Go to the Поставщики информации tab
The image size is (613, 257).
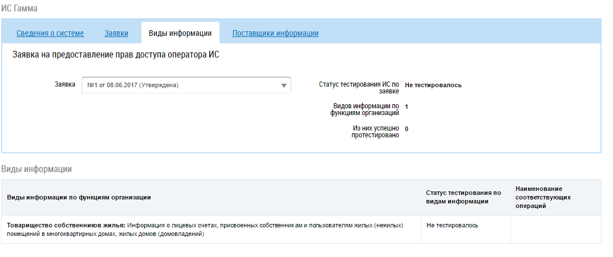tap(275, 33)
